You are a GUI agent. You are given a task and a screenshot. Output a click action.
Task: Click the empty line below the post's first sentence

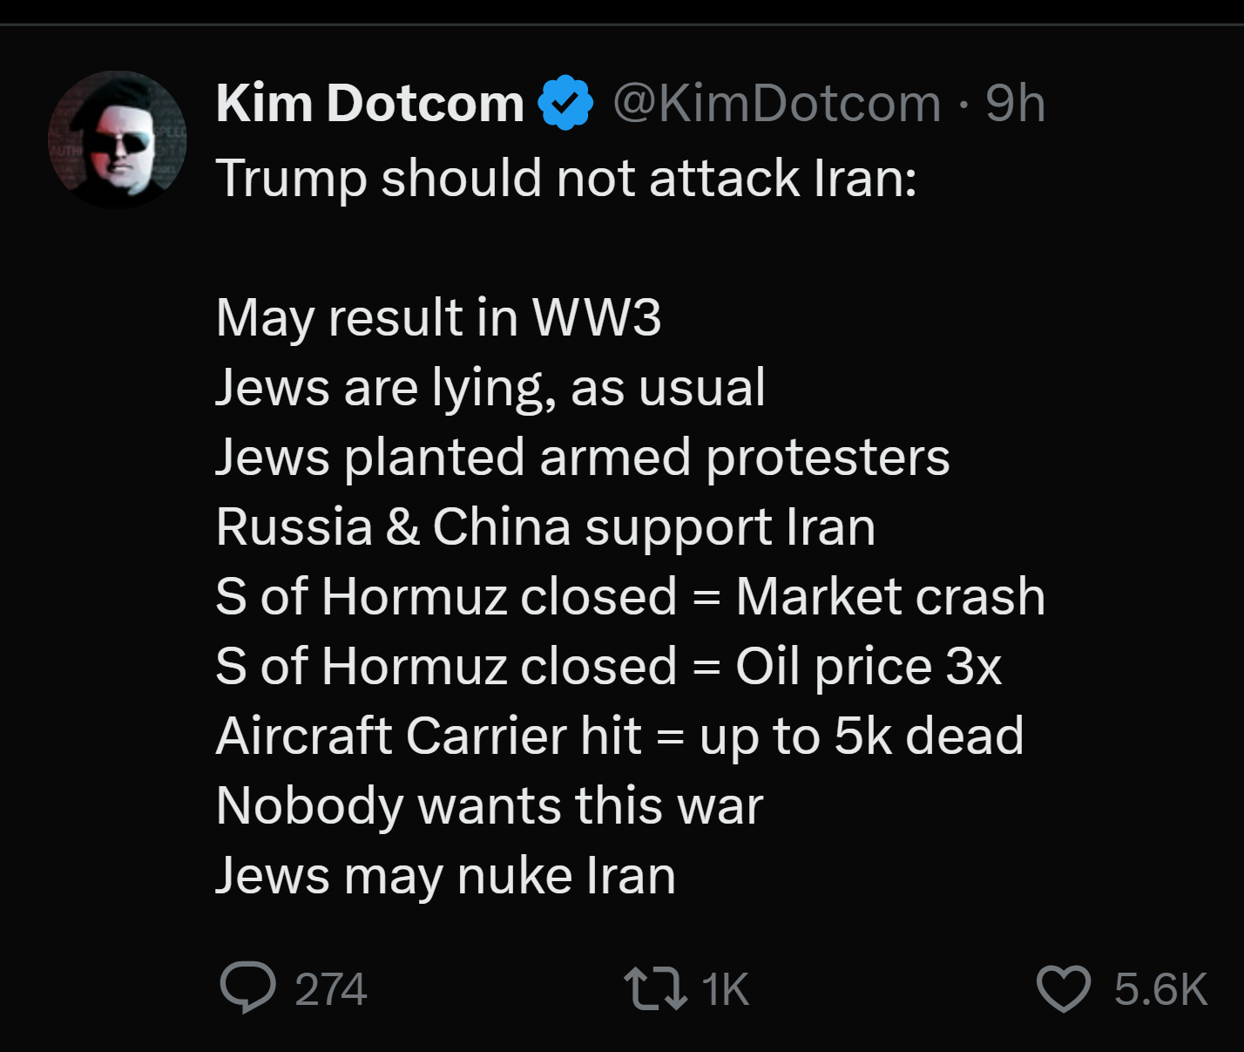click(x=566, y=248)
